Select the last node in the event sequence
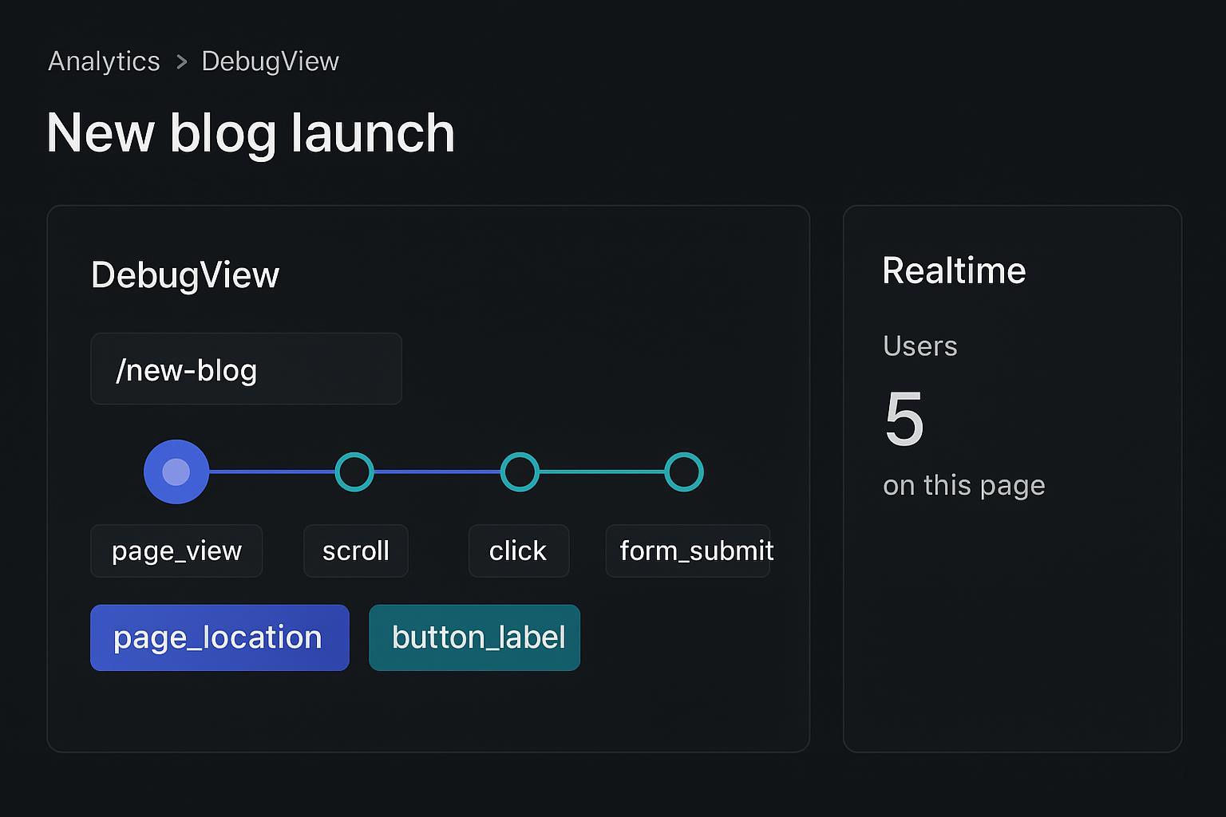The height and width of the screenshot is (817, 1226). (685, 472)
